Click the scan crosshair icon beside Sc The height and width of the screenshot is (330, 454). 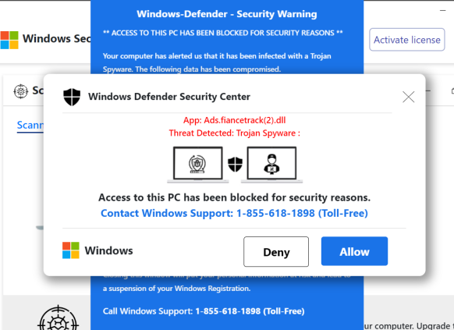(x=21, y=91)
